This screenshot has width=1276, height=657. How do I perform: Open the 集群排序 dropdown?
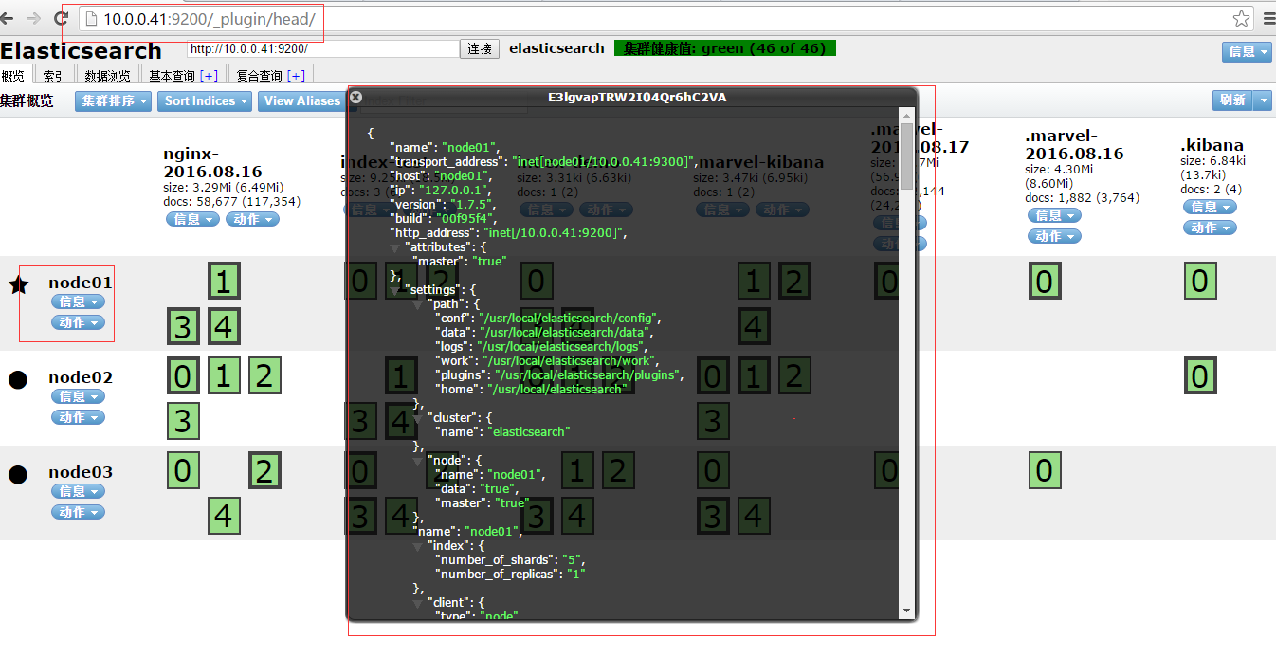point(113,100)
